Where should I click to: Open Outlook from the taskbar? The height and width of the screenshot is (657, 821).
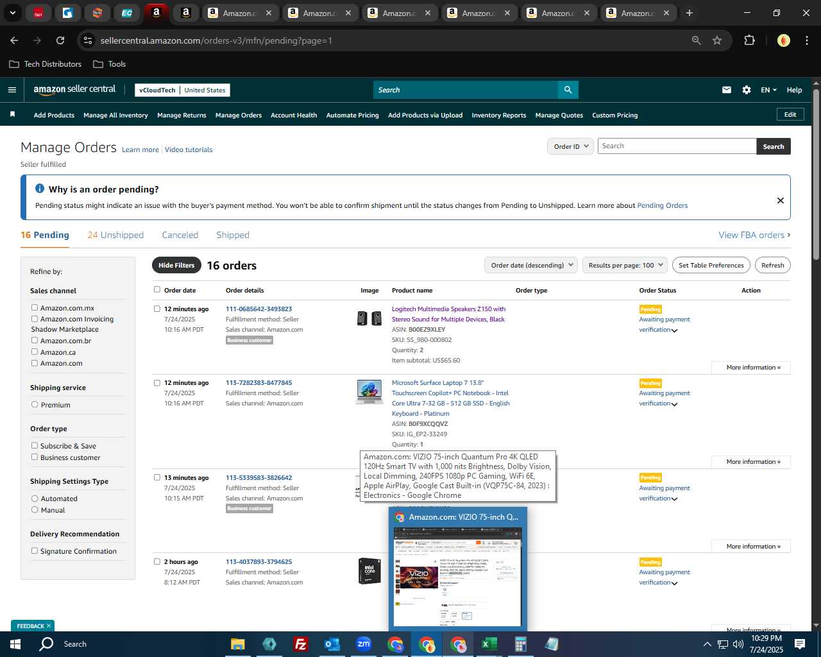pos(332,644)
